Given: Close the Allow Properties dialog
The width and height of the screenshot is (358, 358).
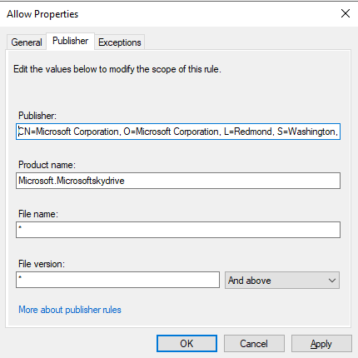Looking at the screenshot, I should [x=346, y=13].
